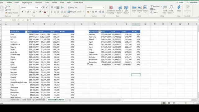Screen dimensions: 199x112
Task: Click AutoSum button
Action: pyautogui.click(x=155, y=6)
